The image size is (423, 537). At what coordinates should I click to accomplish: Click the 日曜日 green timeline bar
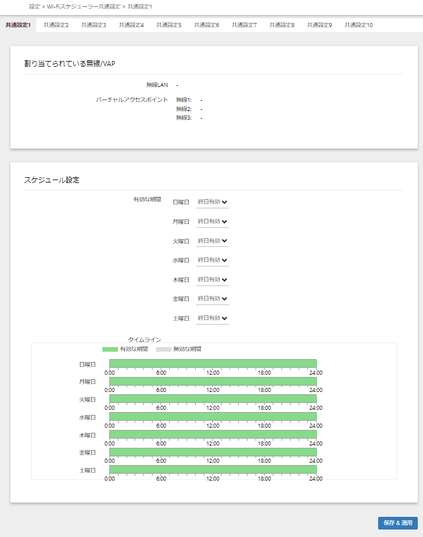click(x=213, y=363)
